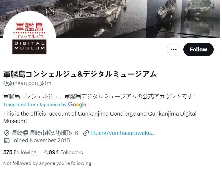
Task: Open the lit.link/yunibasaruwaka website link
Action: (123, 133)
